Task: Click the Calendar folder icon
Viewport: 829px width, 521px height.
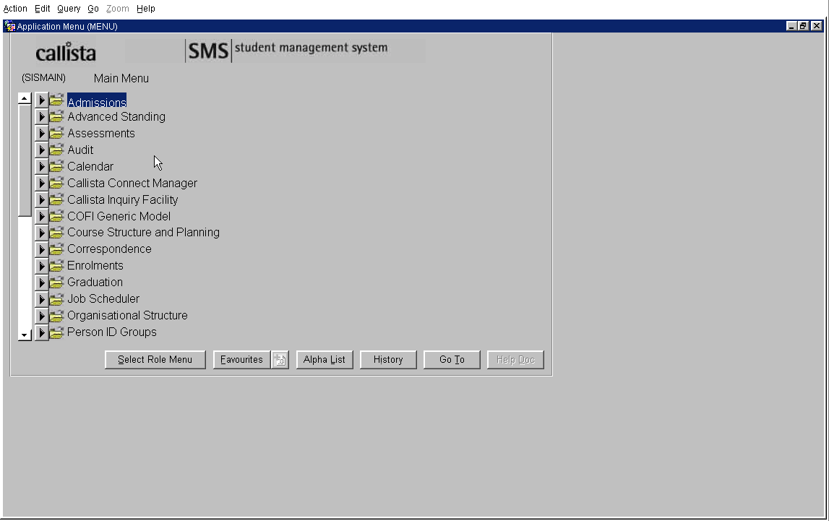Action: (x=56, y=166)
